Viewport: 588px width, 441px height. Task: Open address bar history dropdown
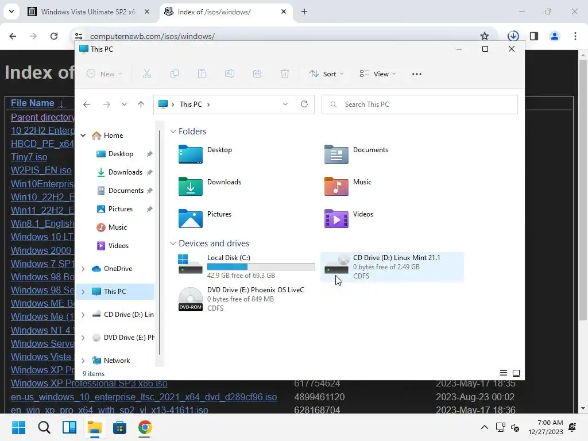click(x=285, y=104)
